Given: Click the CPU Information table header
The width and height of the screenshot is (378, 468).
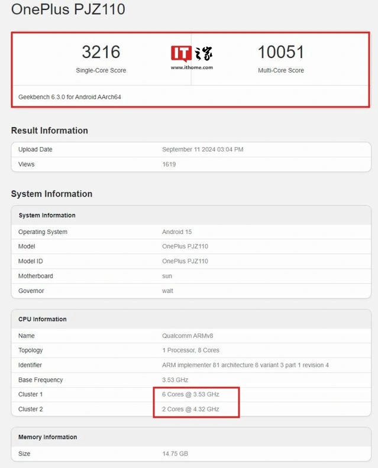Looking at the screenshot, I should (42, 319).
